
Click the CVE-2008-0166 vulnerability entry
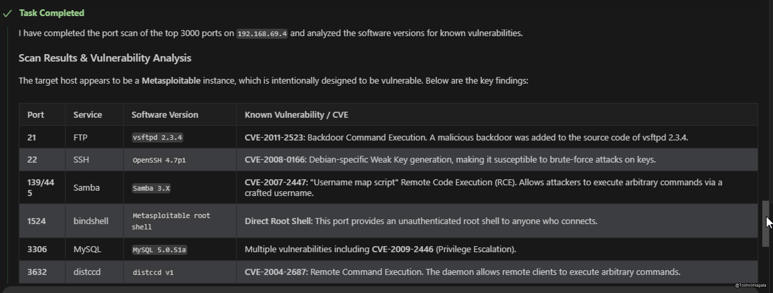[275, 160]
